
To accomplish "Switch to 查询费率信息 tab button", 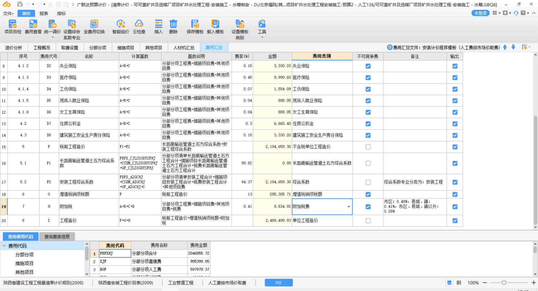I will pos(57,237).
